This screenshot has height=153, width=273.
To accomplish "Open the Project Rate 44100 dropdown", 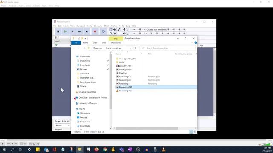I will click(62, 125).
